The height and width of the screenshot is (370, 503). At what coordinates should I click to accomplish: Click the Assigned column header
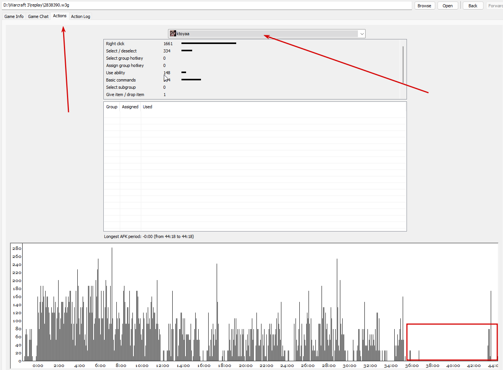point(130,107)
